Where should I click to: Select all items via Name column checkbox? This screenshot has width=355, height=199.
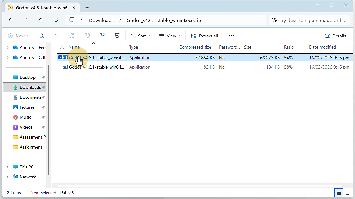62,47
